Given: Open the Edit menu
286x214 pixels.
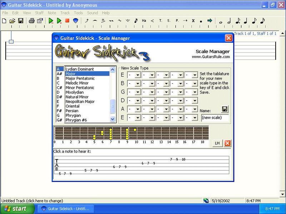Looking at the screenshot, I should click(x=15, y=13).
